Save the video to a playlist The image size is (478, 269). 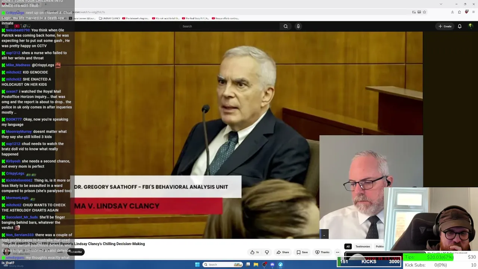pyautogui.click(x=302, y=252)
